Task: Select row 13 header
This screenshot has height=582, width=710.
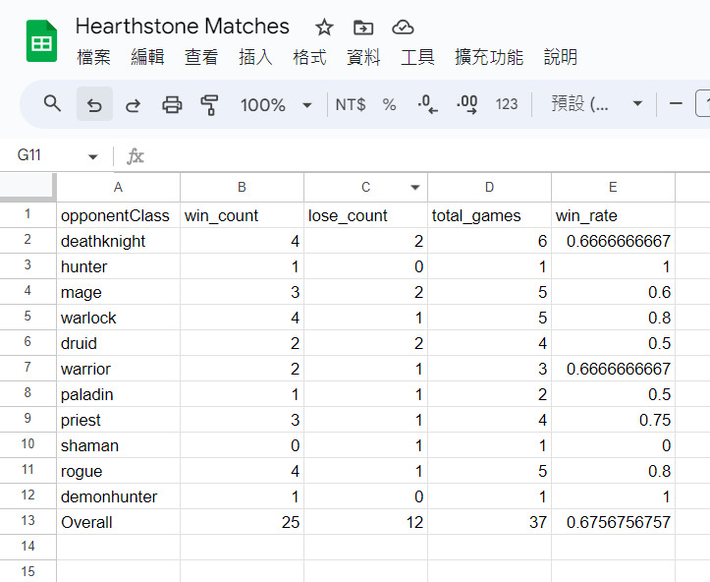Action: pos(27,521)
